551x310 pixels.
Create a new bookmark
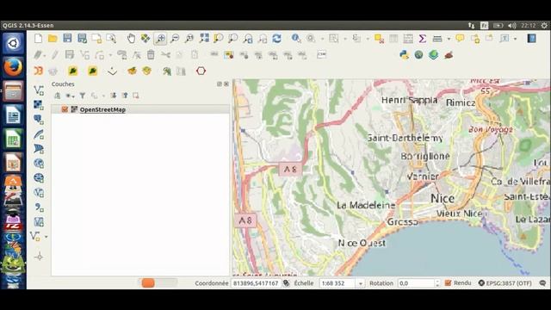pos(475,39)
